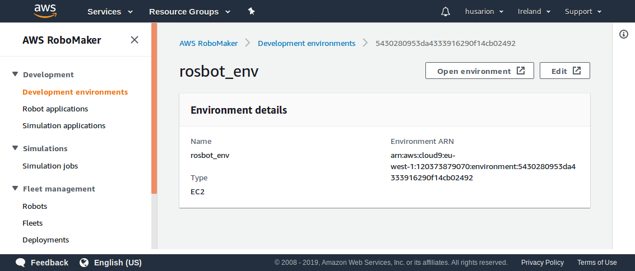Viewport: 635px width, 271px height.
Task: Click the Development section header
Action: point(48,74)
